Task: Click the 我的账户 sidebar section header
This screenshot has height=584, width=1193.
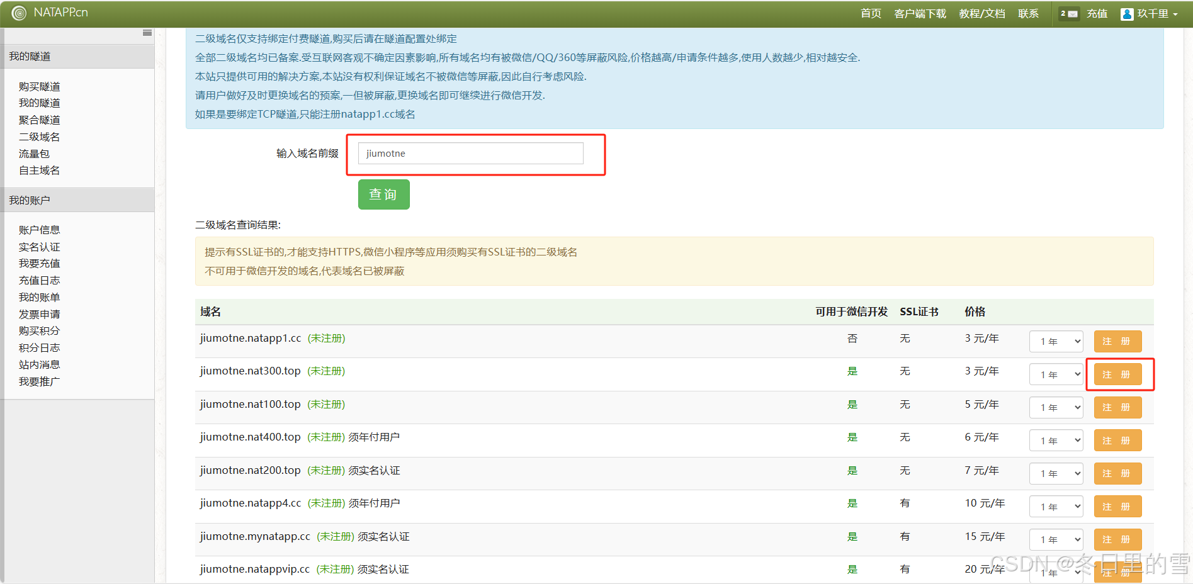Action: [x=79, y=200]
